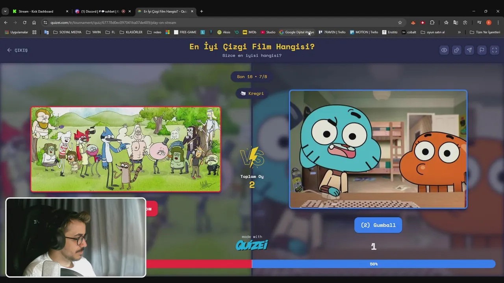
Task: Click the site information icon in address bar
Action: pyautogui.click(x=45, y=22)
